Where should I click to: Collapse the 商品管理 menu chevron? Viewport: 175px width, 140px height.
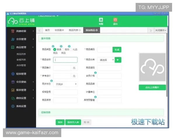coord(33,47)
